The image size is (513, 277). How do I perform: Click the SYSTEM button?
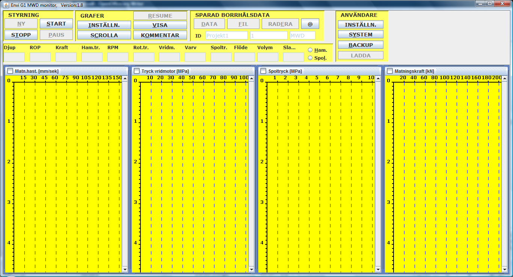(x=361, y=35)
